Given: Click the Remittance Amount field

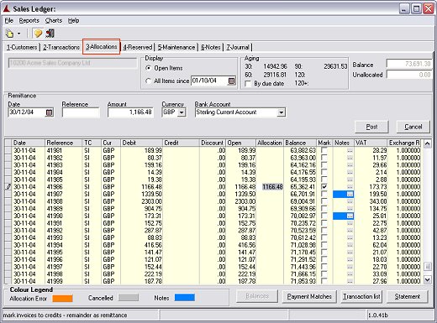Looking at the screenshot, I should pos(130,112).
